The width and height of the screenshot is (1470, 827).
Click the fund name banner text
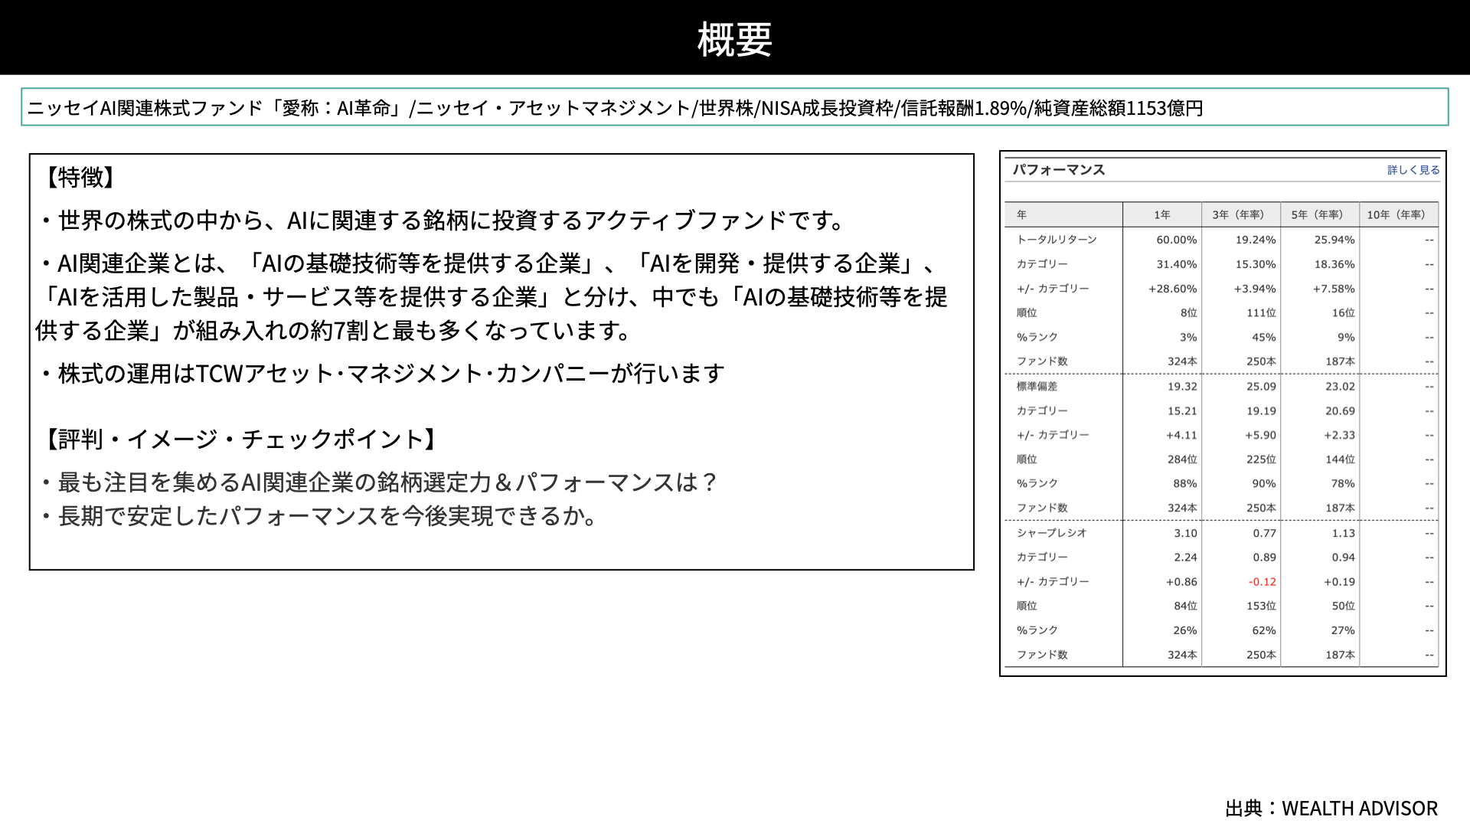click(x=615, y=108)
